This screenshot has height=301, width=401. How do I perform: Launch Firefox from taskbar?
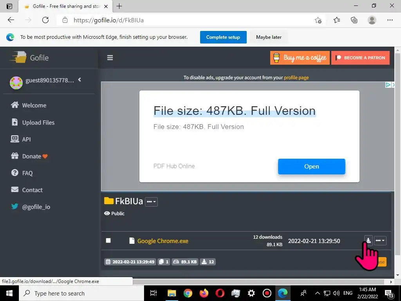click(x=204, y=293)
